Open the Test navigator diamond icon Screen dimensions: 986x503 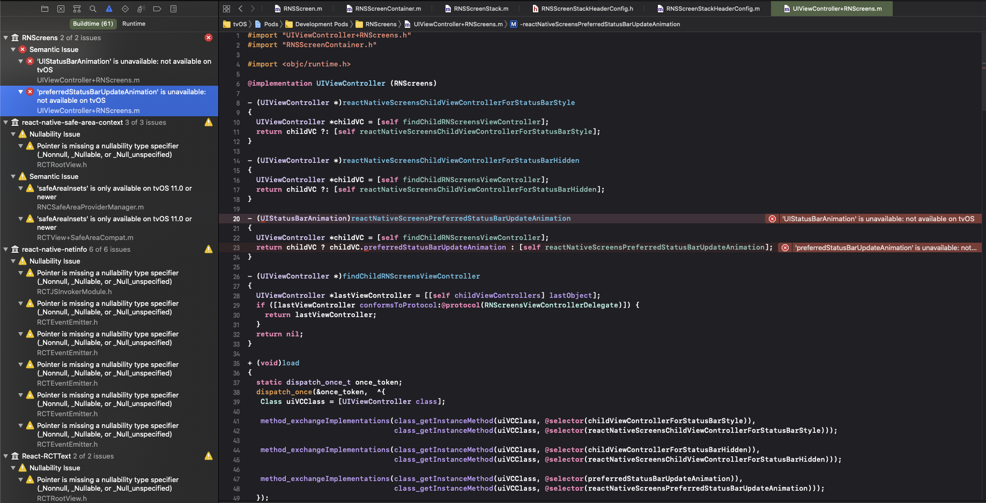pos(125,9)
